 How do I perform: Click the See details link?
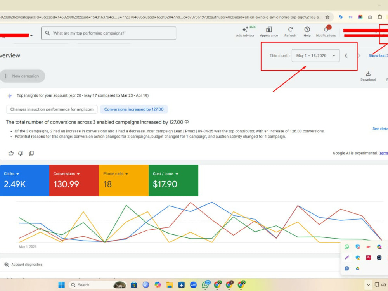(380, 129)
